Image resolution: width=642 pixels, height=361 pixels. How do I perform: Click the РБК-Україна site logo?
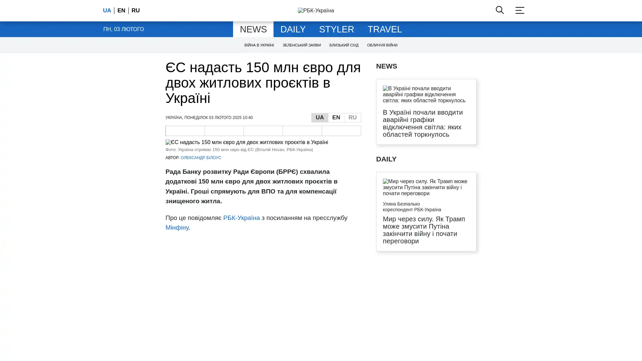coord(316,11)
